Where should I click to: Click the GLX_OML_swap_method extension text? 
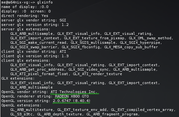point(150,38)
